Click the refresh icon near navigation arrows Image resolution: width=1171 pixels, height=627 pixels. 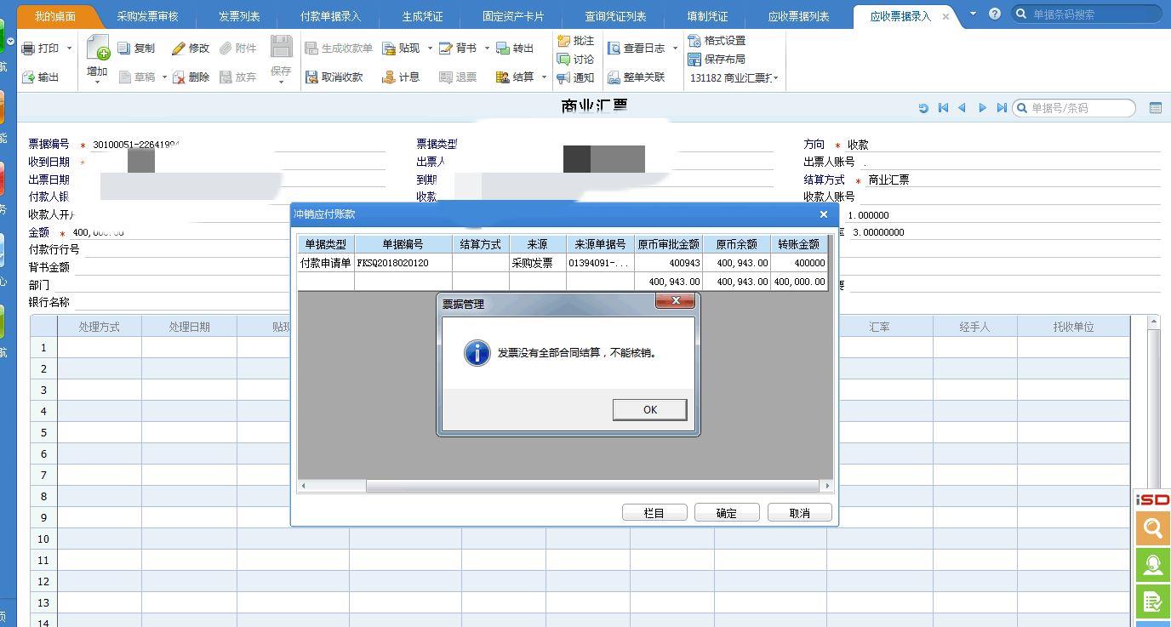[x=923, y=108]
